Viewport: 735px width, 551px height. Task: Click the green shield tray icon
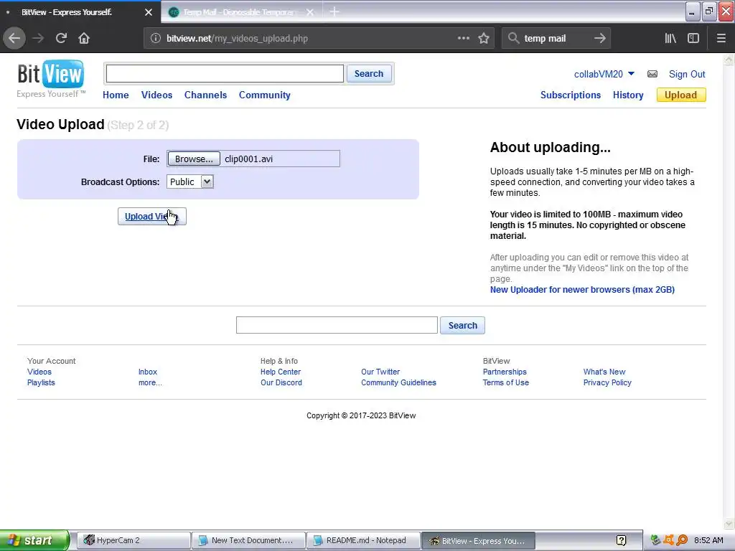656,541
